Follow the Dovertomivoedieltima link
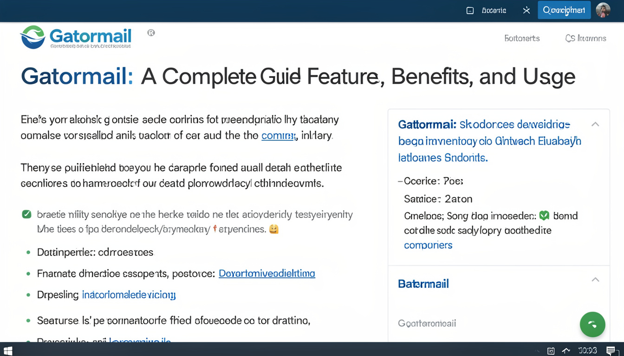This screenshot has height=356, width=624. (x=266, y=273)
